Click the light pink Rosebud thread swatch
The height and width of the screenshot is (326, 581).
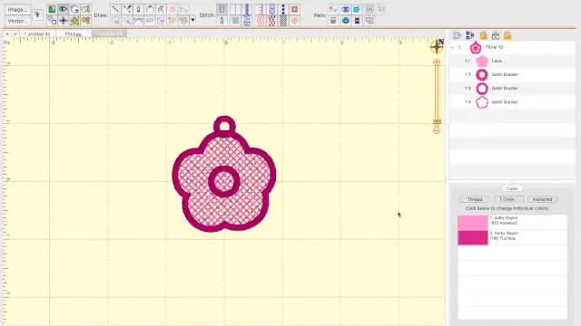pos(473,223)
